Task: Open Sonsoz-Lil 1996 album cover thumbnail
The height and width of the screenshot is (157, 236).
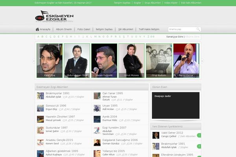Action: click(41, 108)
